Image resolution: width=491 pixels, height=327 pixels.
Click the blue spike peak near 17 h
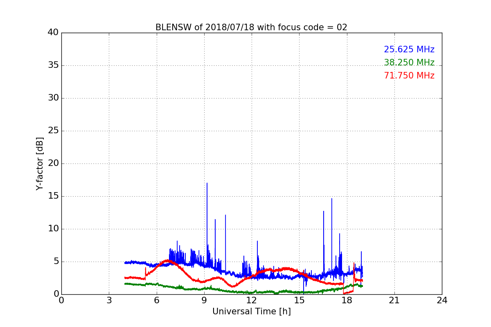coord(332,199)
